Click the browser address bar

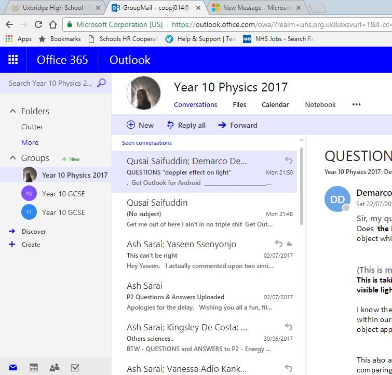[x=227, y=24]
